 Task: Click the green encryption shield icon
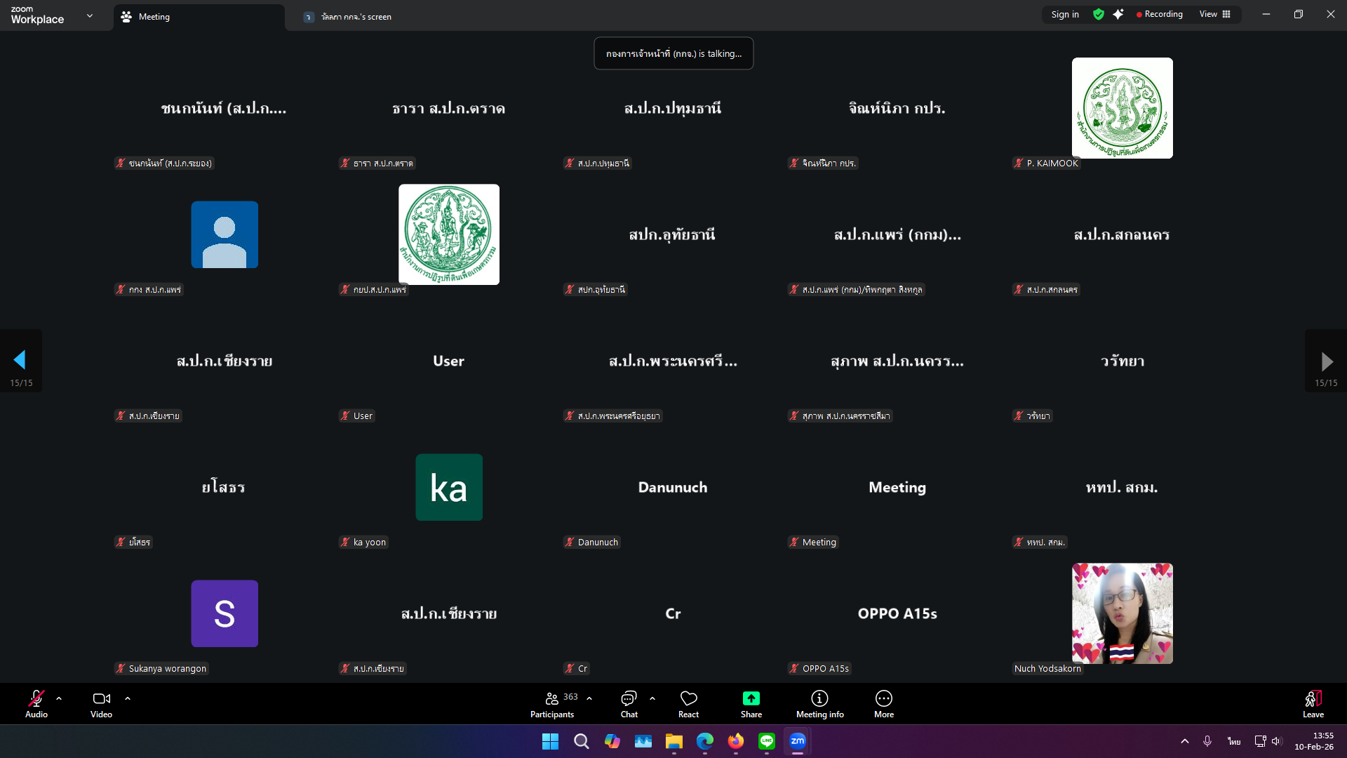[x=1099, y=14]
